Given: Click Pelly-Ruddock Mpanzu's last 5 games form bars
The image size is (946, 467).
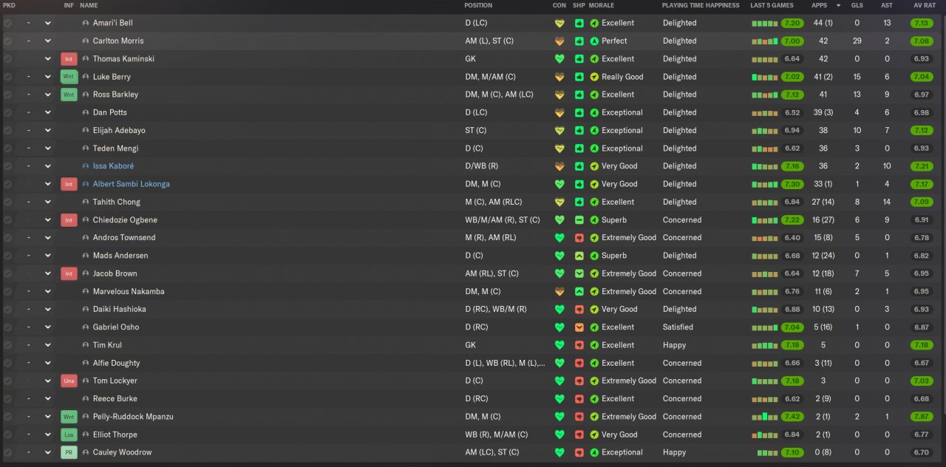Looking at the screenshot, I should (x=764, y=417).
